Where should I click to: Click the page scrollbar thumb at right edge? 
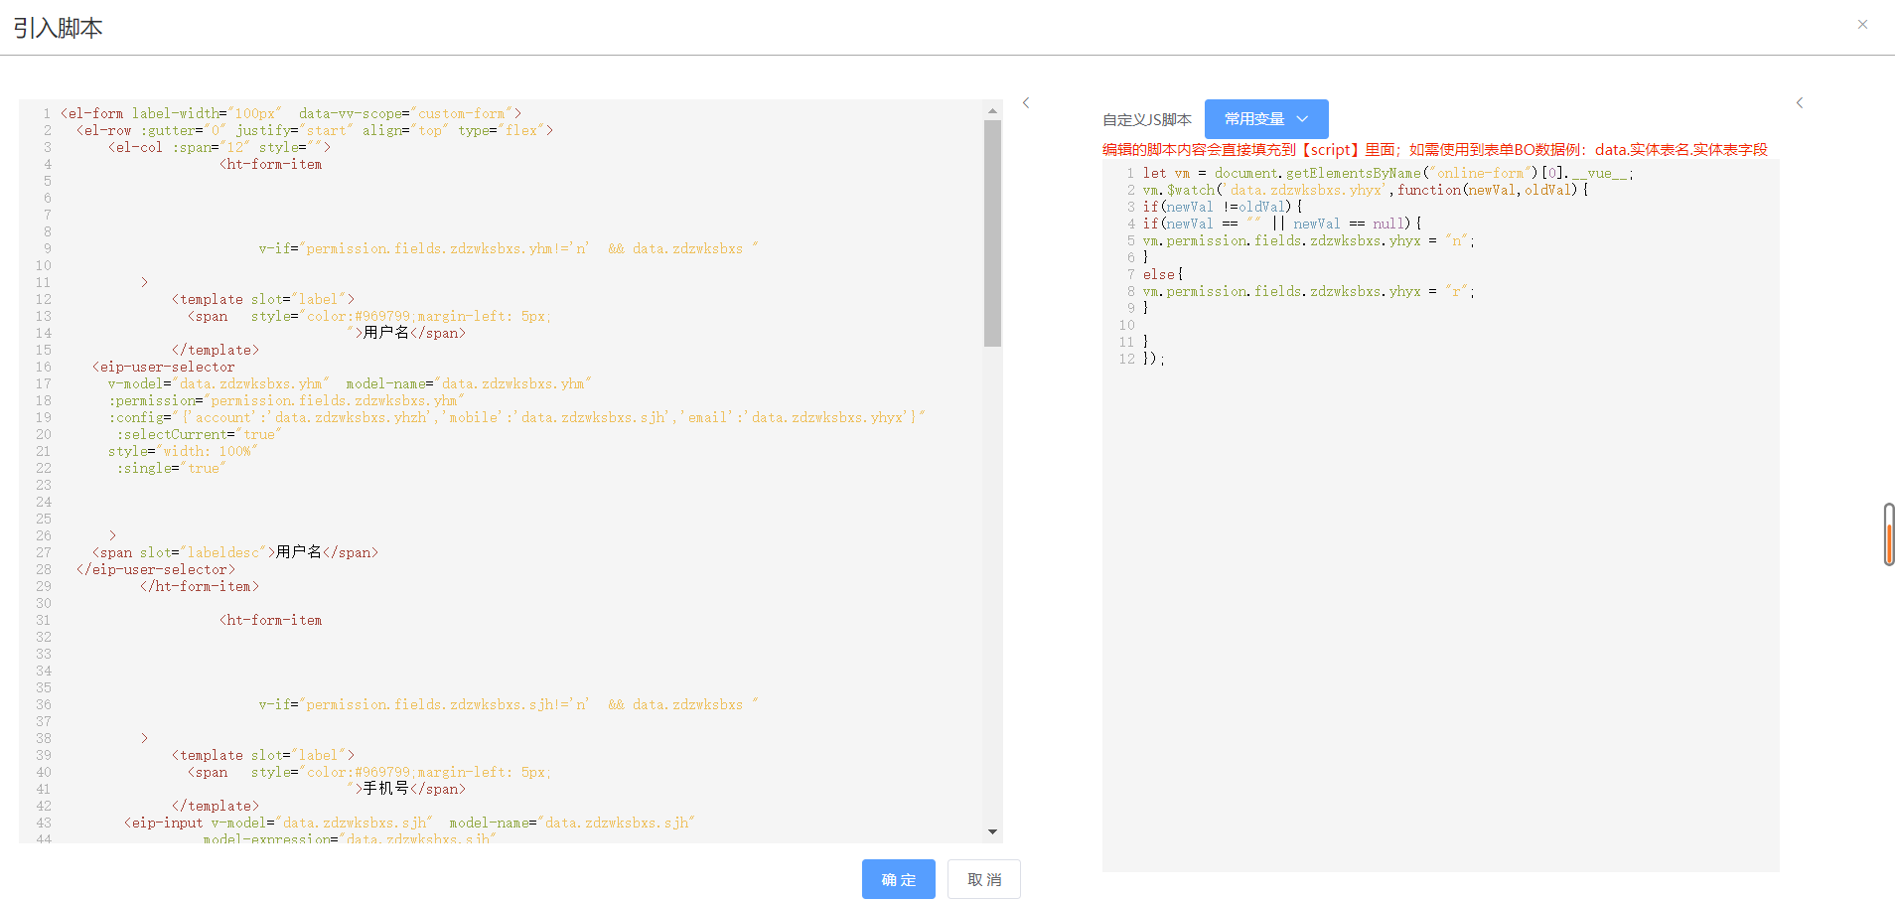click(1888, 534)
